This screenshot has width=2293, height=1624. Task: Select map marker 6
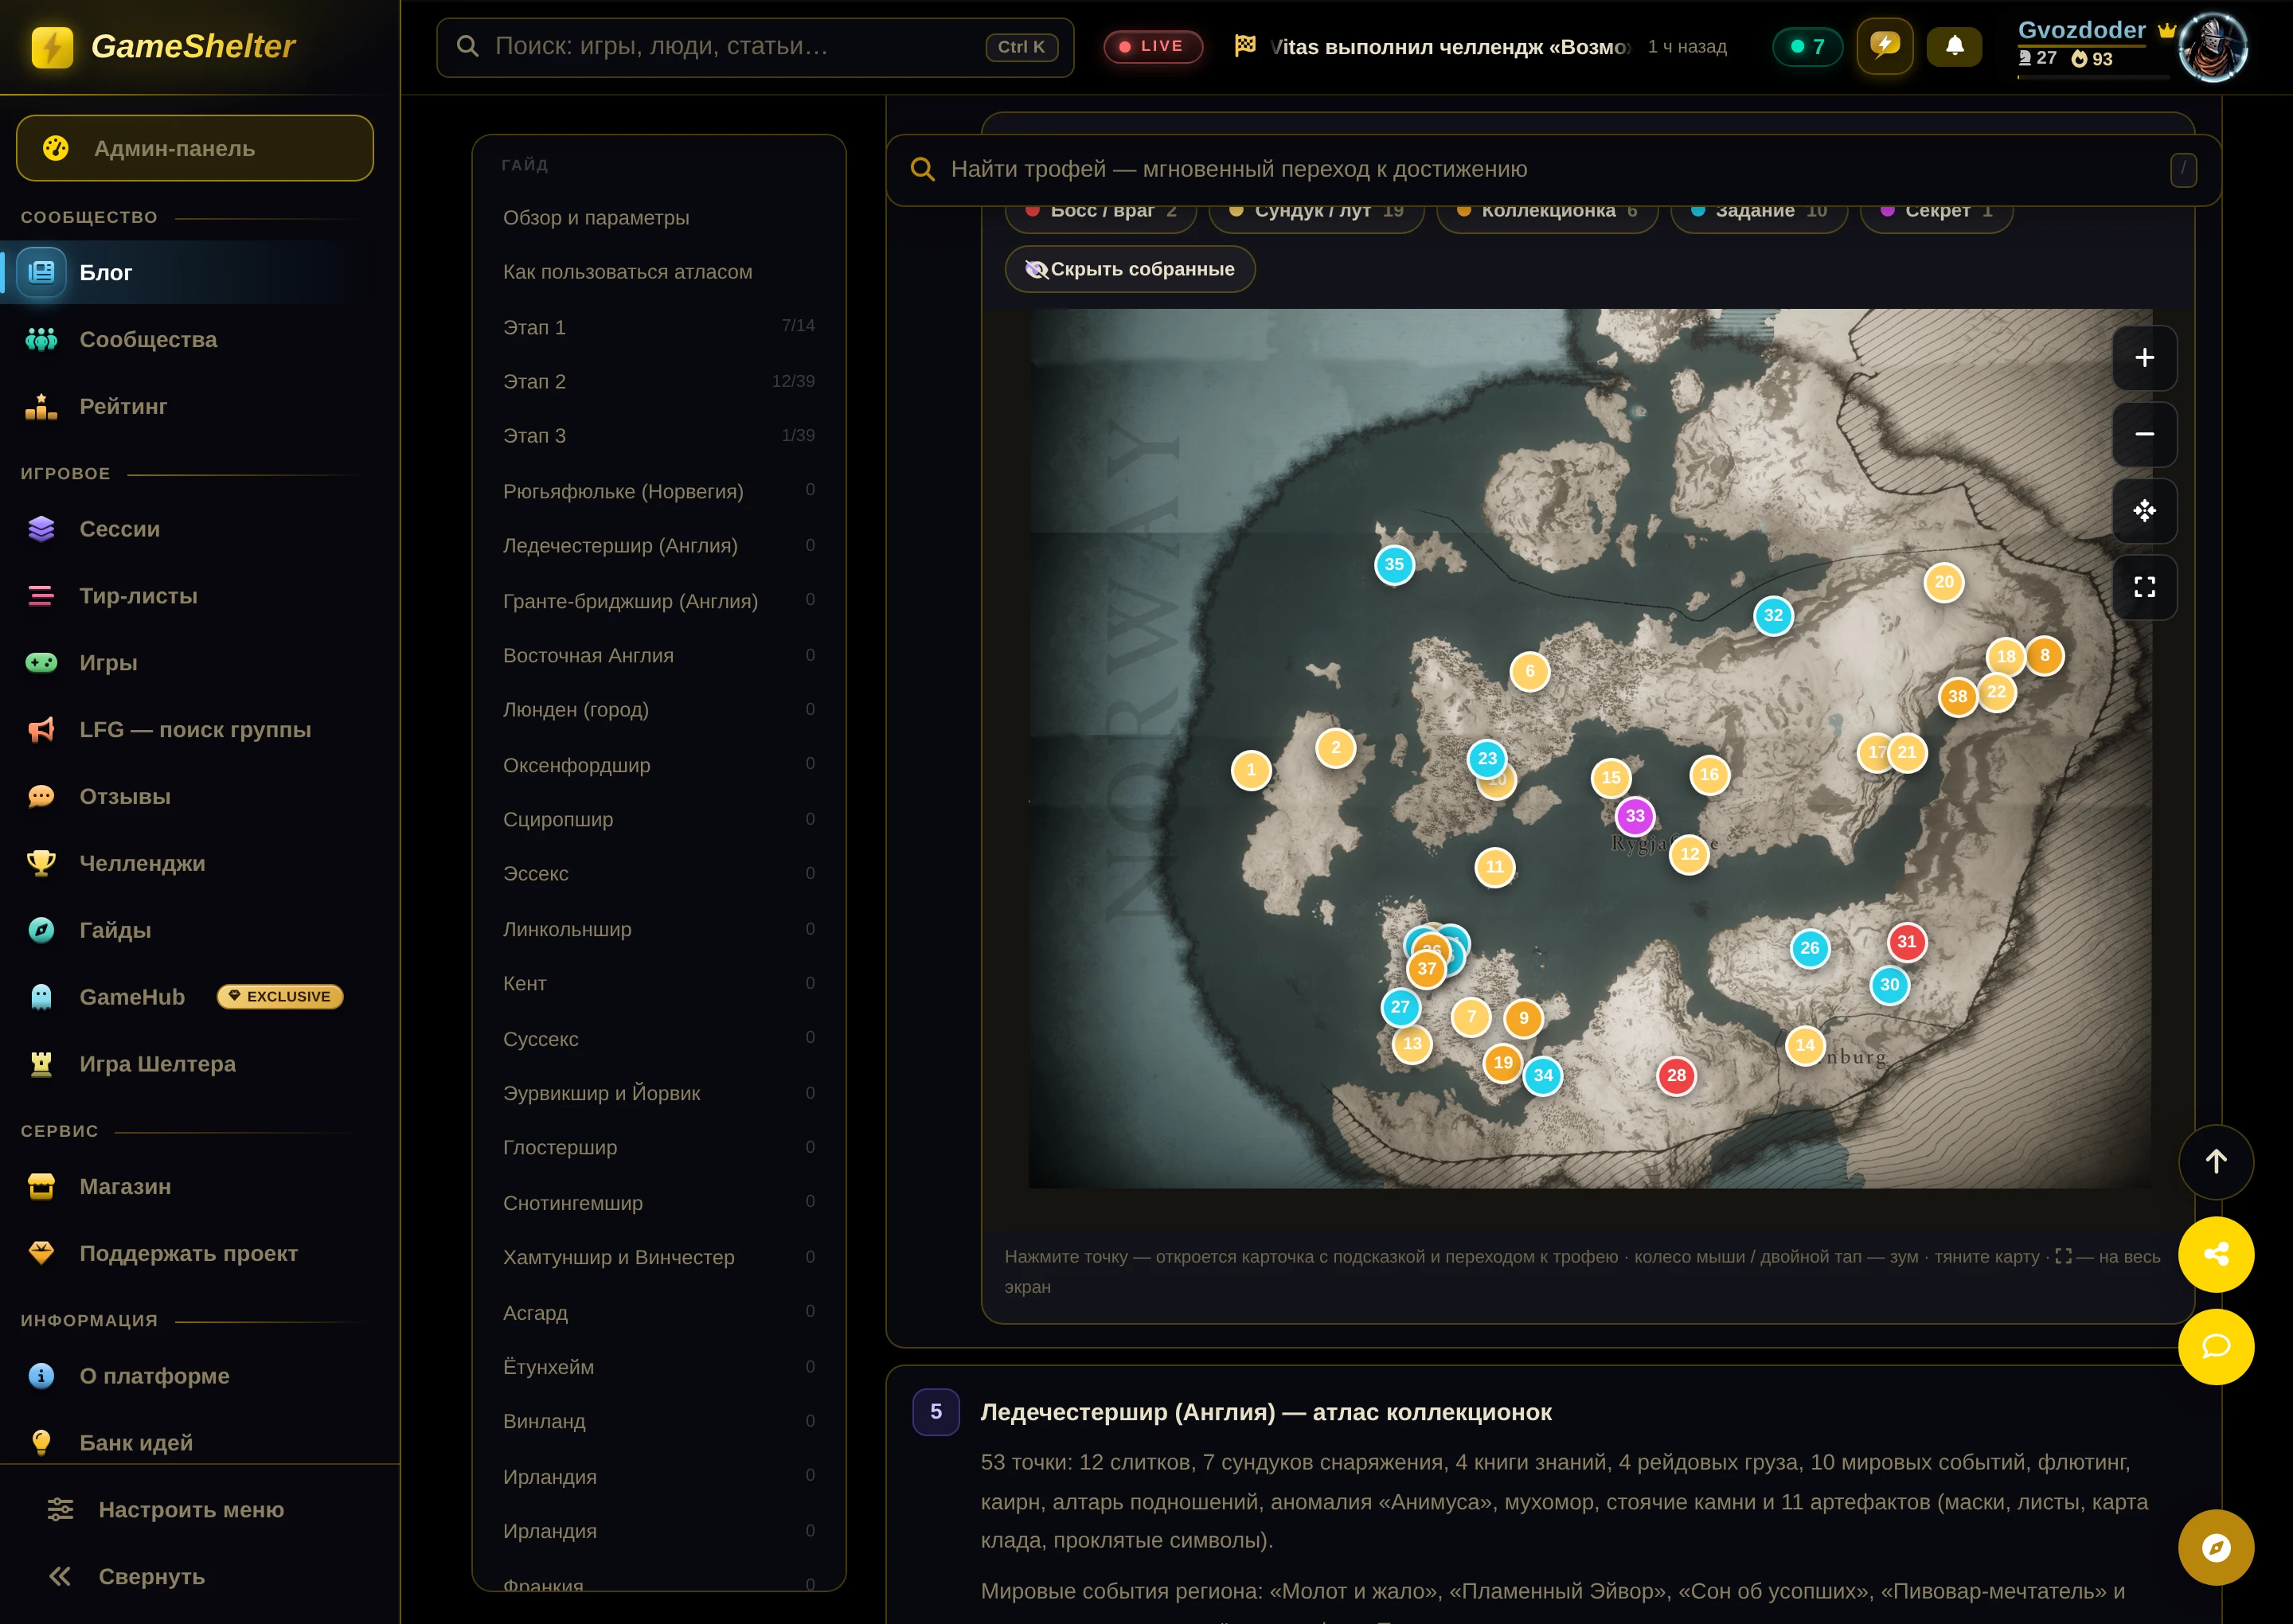pyautogui.click(x=1530, y=672)
